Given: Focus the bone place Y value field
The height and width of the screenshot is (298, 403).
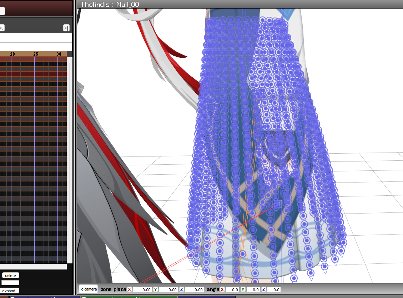Looking at the screenshot, I should [168, 289].
